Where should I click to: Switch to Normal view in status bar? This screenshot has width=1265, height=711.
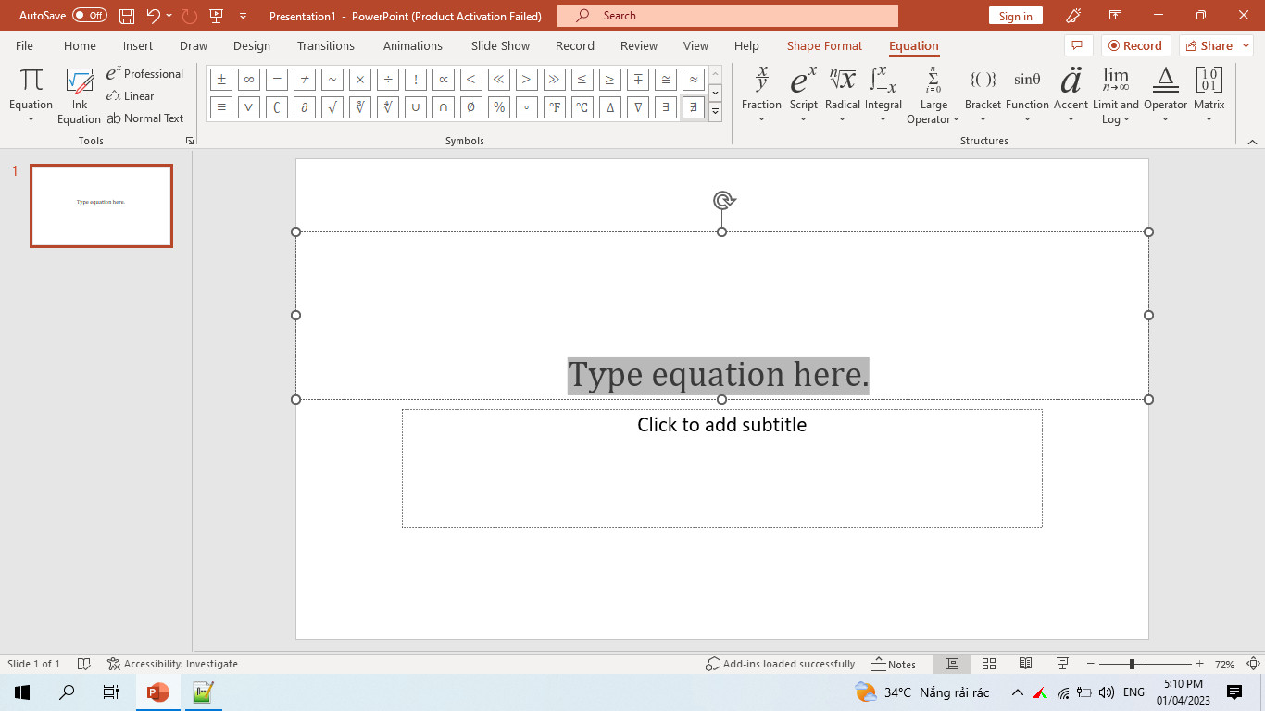pos(952,664)
